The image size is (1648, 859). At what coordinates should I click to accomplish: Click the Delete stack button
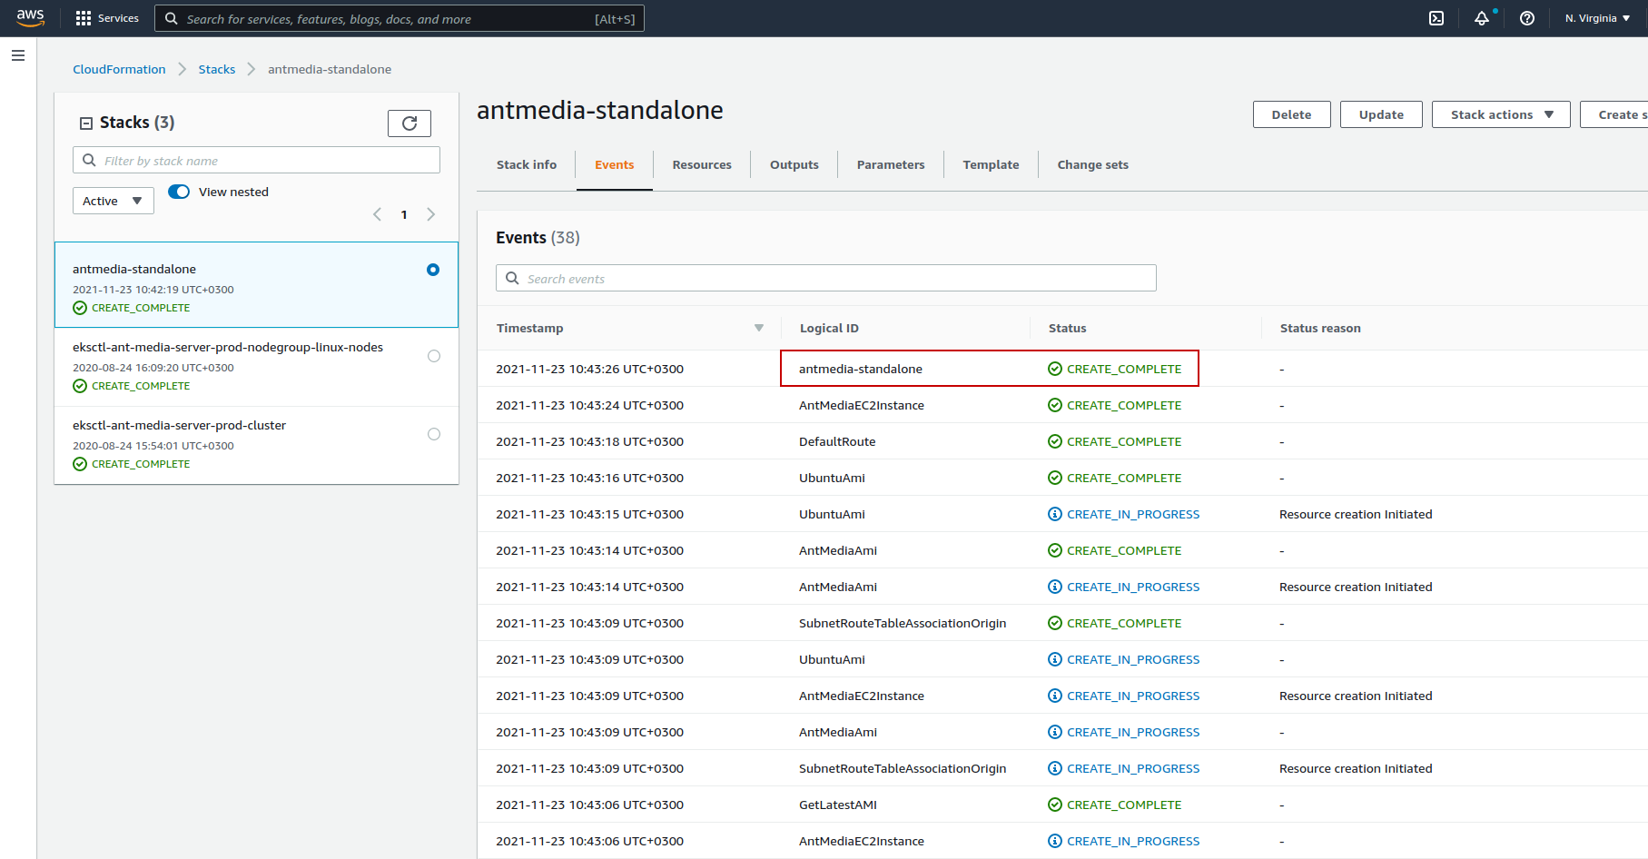[1292, 114]
